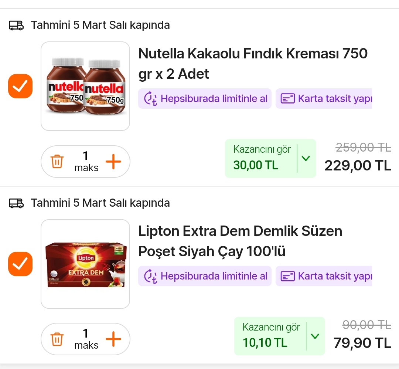Screen dimensions: 399x369
Task: Open Nutella Kakaolu Fındık Kreması product title
Action: click(253, 64)
